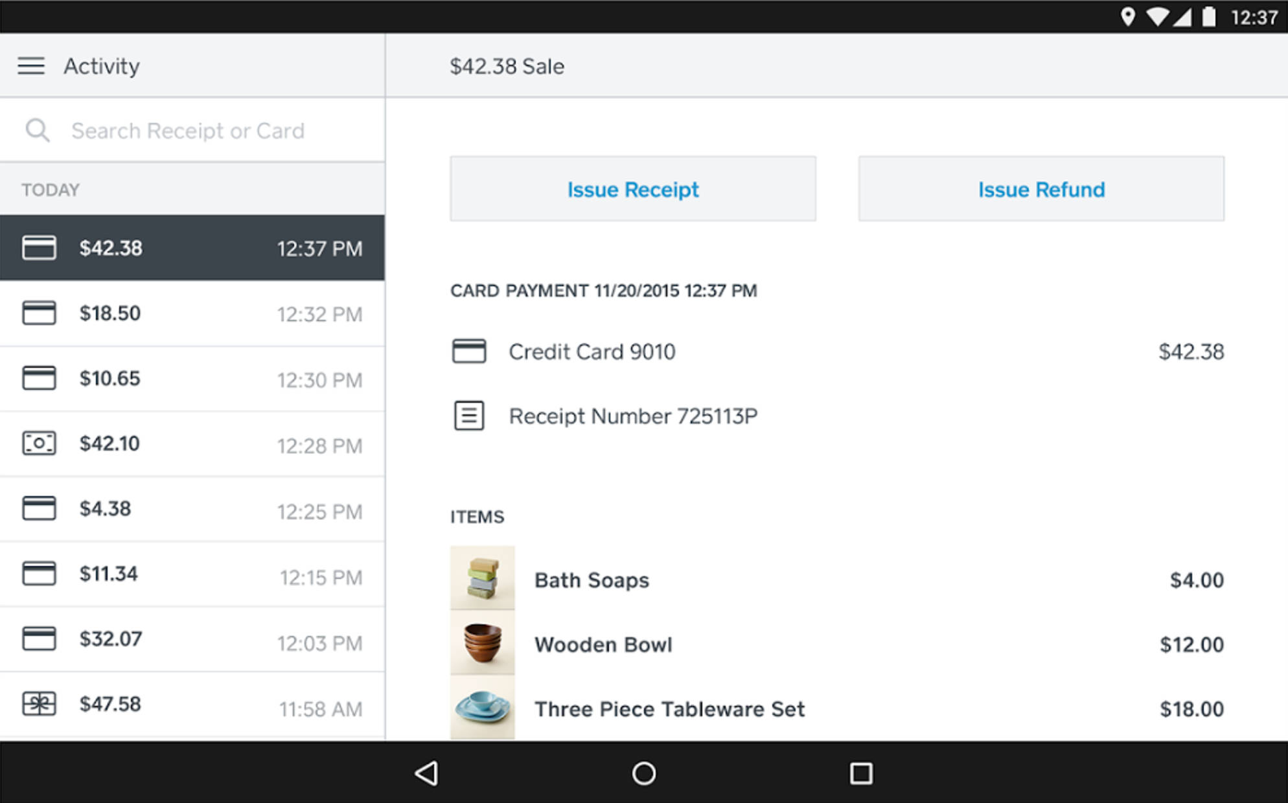Select the credit card icon next to $18.50
1288x803 pixels.
pyautogui.click(x=39, y=313)
